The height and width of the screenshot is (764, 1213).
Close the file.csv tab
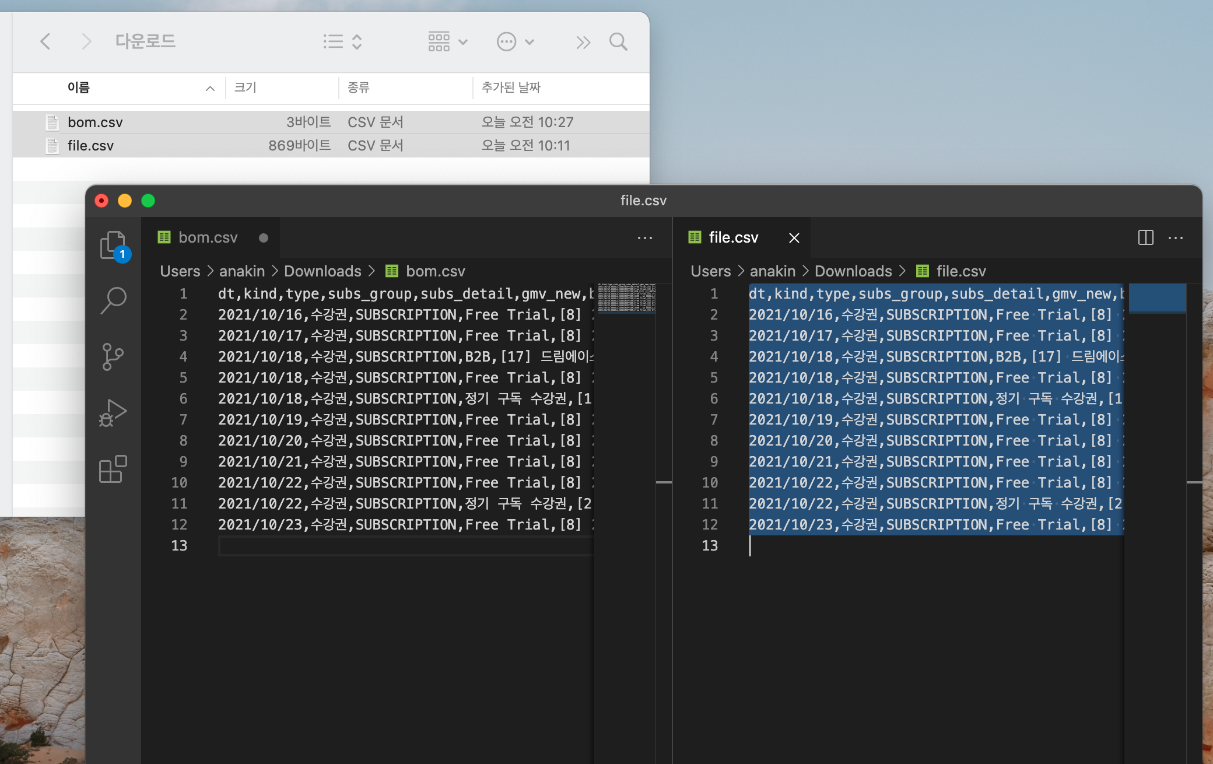tap(794, 238)
